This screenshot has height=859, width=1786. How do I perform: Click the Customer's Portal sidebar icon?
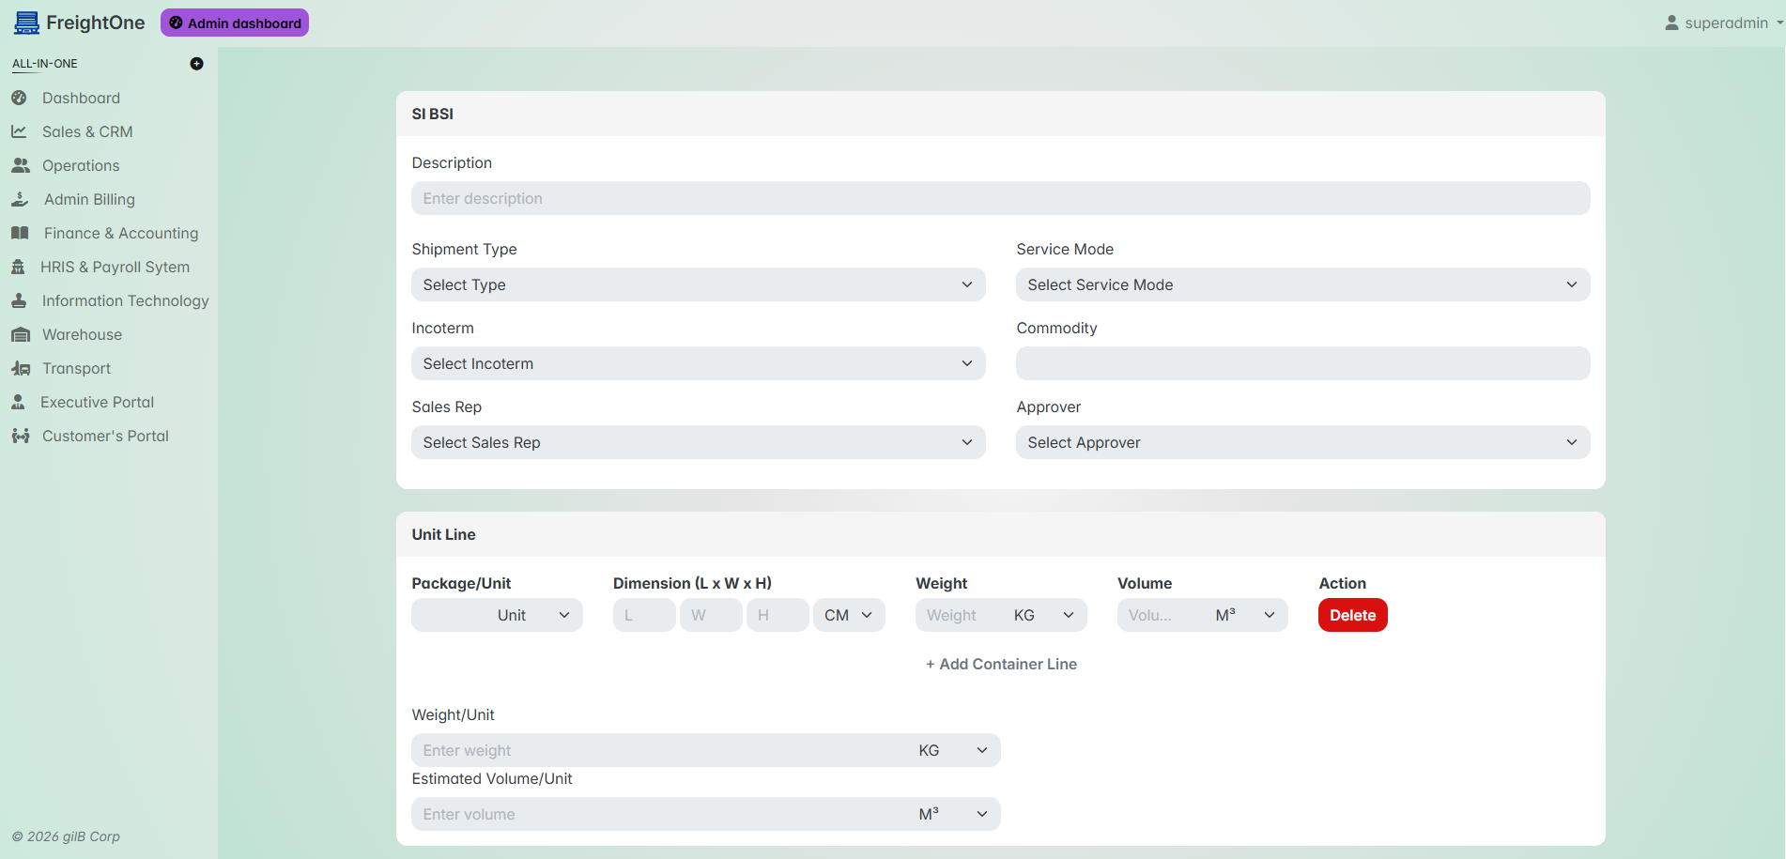pyautogui.click(x=20, y=436)
